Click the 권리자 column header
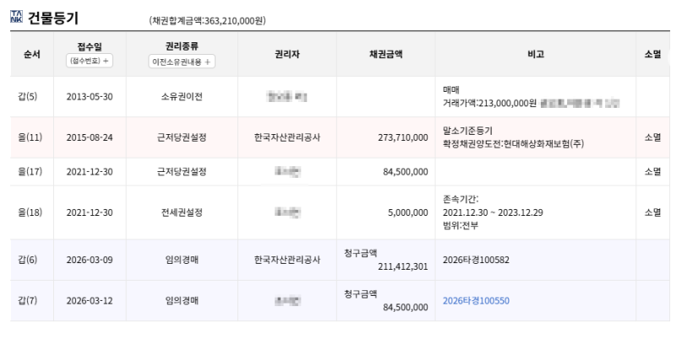The width and height of the screenshot is (676, 344). (287, 54)
